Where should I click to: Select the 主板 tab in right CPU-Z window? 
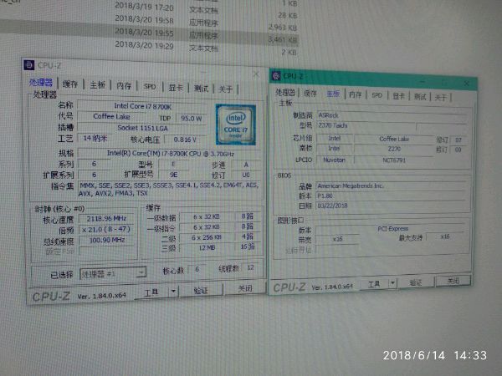(x=333, y=94)
